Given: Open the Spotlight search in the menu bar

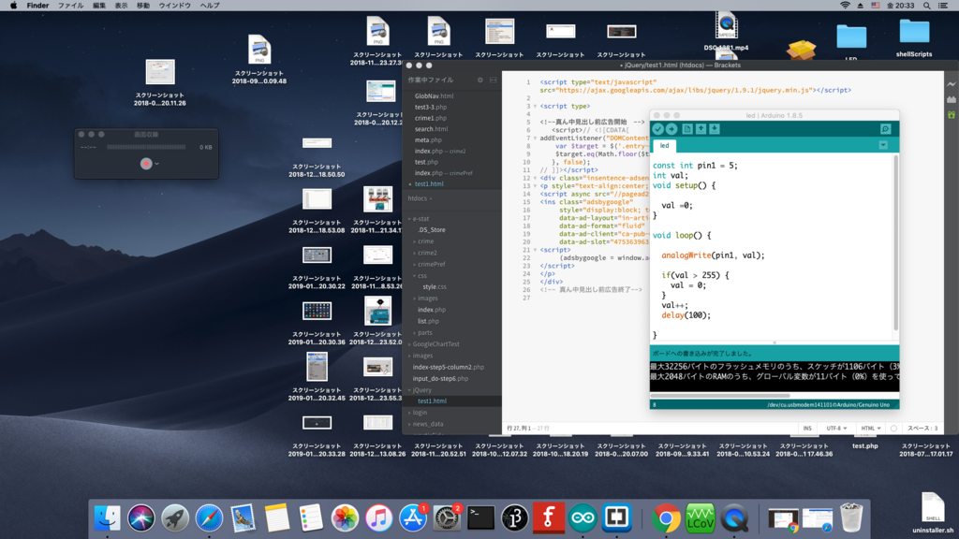Looking at the screenshot, I should click(x=927, y=6).
